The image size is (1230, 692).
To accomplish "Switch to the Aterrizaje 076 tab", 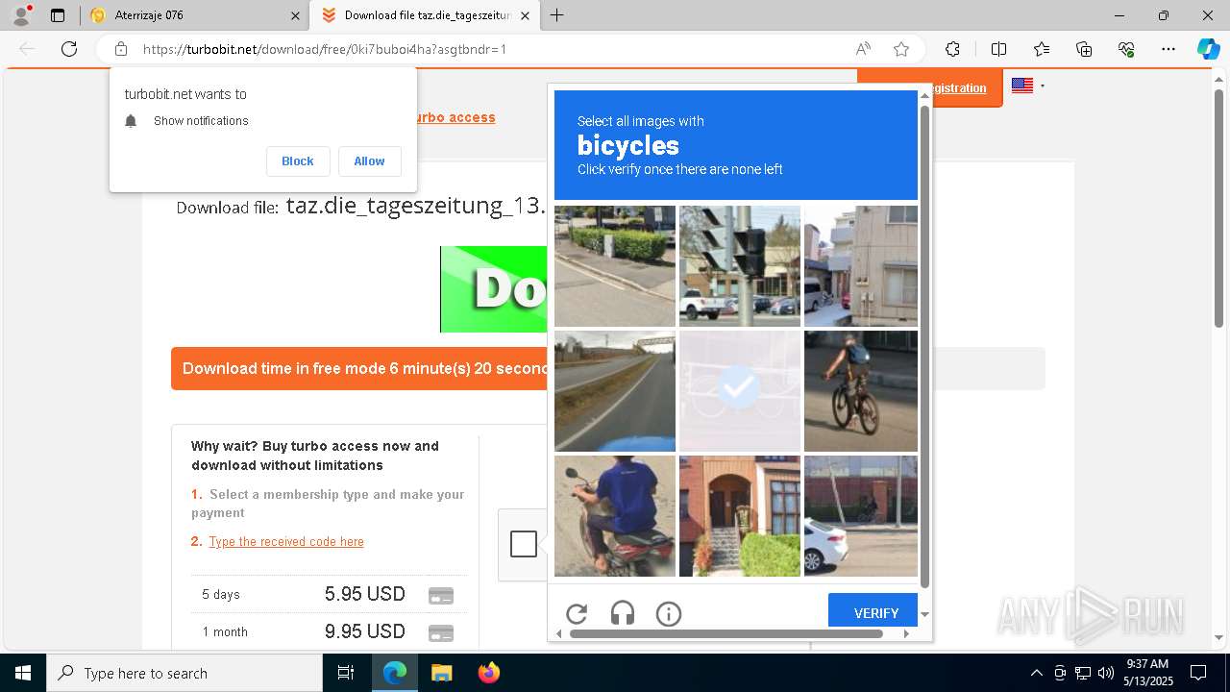I will [194, 15].
